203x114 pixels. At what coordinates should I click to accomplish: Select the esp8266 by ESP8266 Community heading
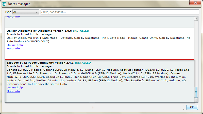[30, 63]
